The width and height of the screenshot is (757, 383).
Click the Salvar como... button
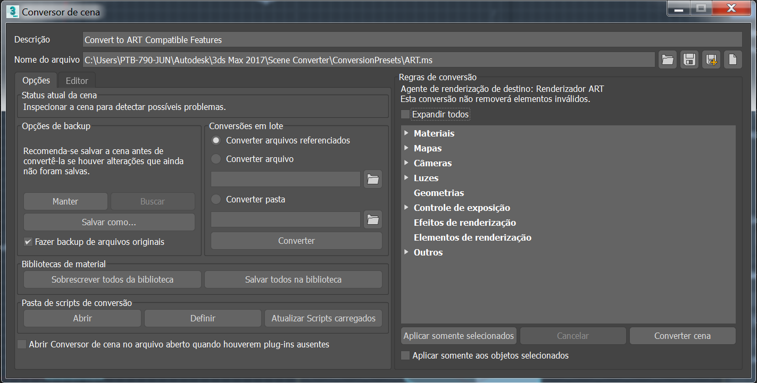109,222
